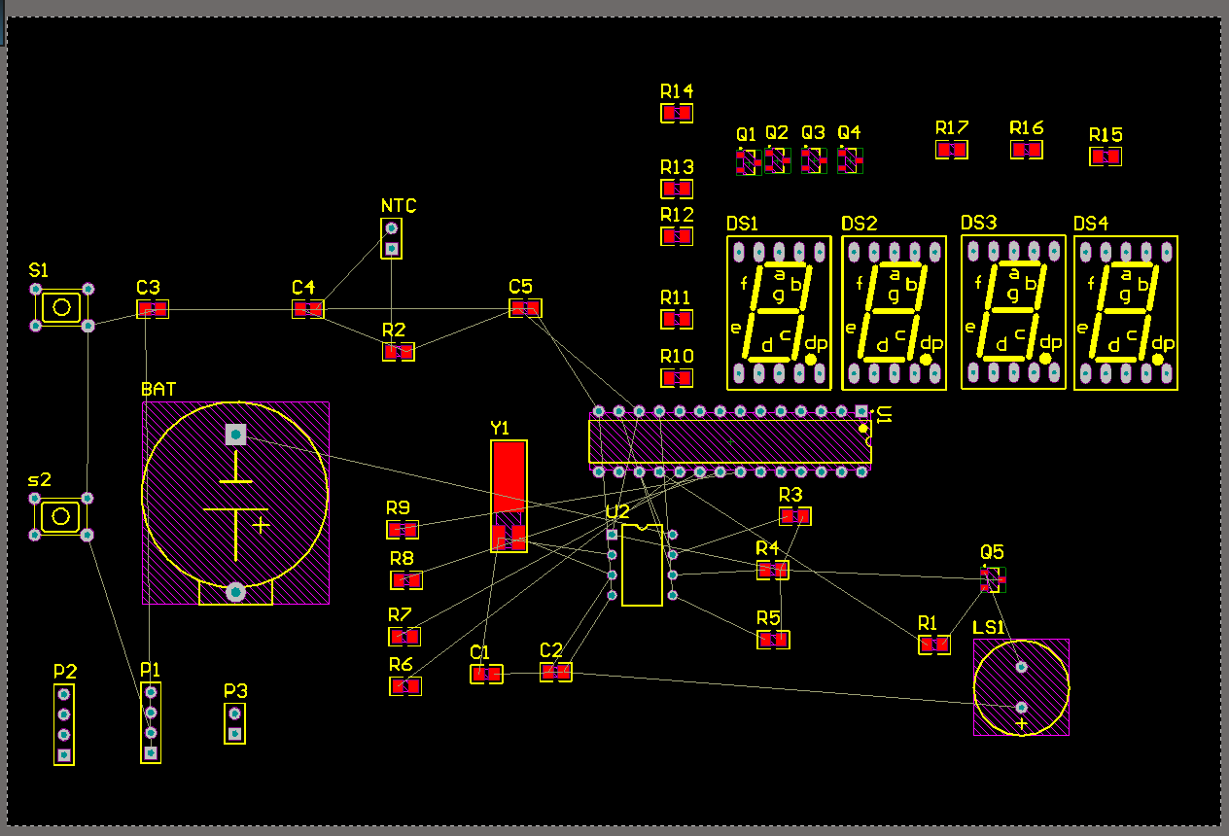This screenshot has height=836, width=1229.
Task: Select the S1 push button footprint
Action: coord(61,307)
